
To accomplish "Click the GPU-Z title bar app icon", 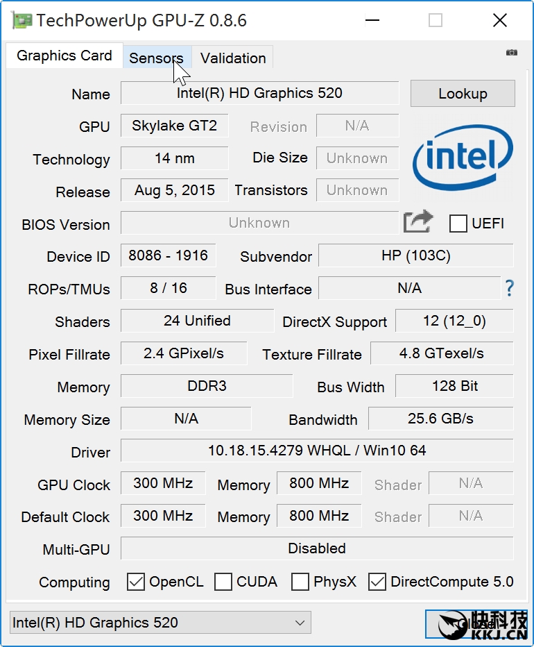I will tap(21, 20).
